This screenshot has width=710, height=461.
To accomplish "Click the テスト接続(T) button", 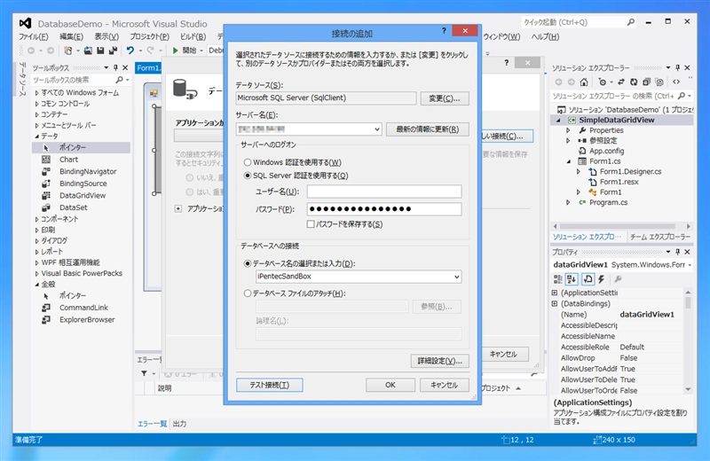I will click(x=270, y=385).
